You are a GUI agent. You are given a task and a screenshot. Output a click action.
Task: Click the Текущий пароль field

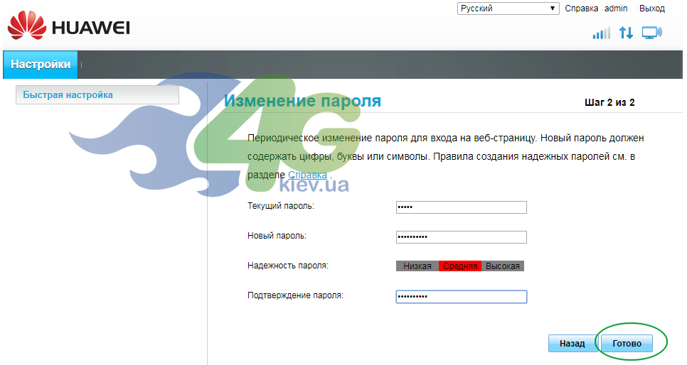(x=462, y=207)
